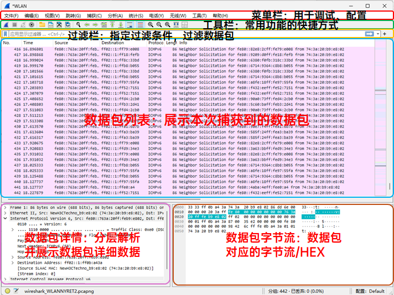Sort by the No. column header
This screenshot has height=295, width=394.
pos(12,43)
